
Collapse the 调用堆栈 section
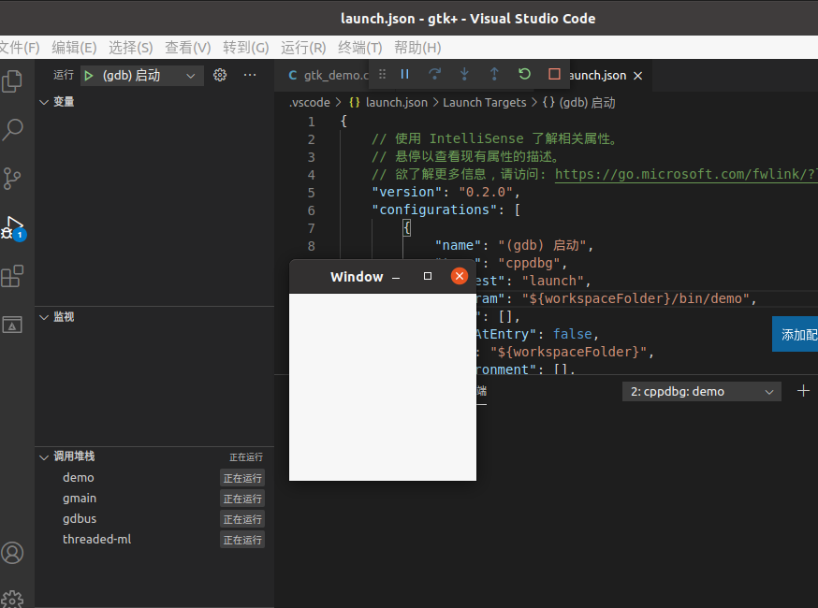[74, 456]
